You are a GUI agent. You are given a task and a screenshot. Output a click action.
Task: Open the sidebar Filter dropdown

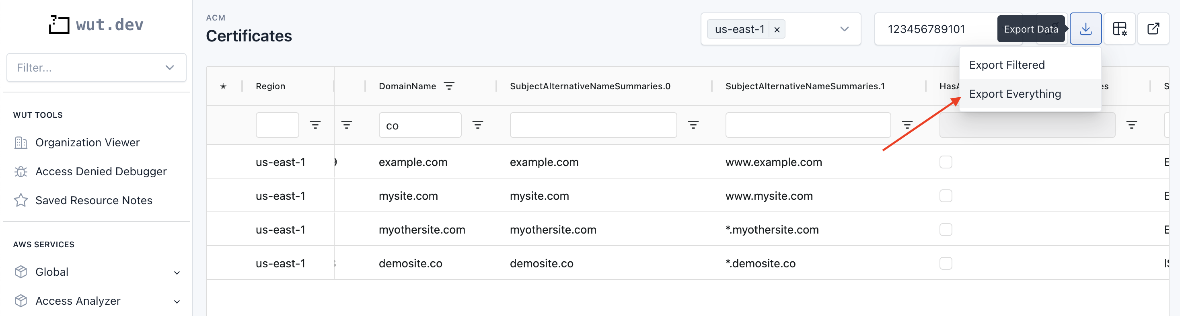point(96,68)
